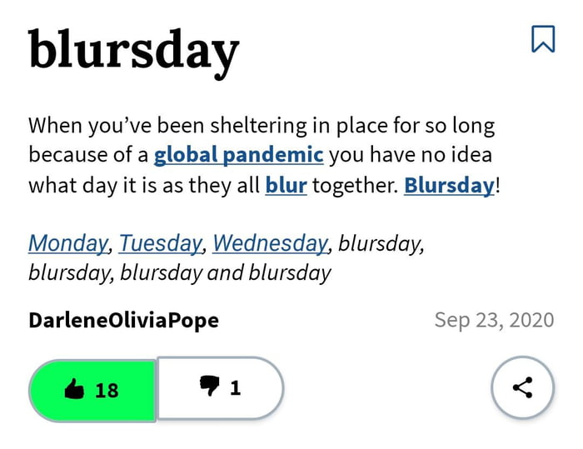Image resolution: width=583 pixels, height=449 pixels.
Task: Click the share icon button
Action: click(522, 388)
